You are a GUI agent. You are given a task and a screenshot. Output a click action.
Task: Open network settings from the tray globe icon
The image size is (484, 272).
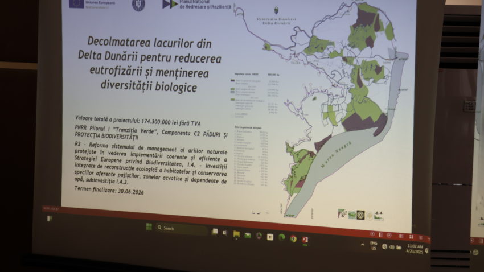(384, 246)
